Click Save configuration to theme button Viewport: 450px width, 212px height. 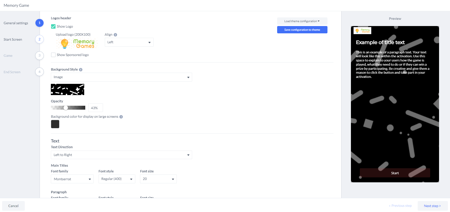(x=302, y=30)
